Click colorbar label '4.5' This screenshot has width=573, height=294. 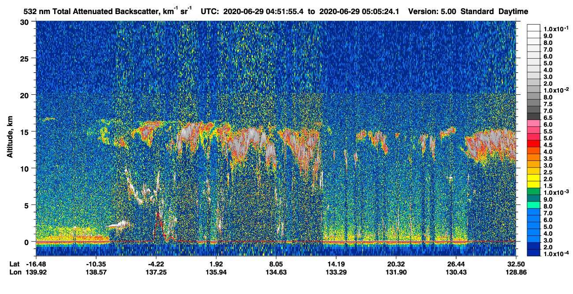pyautogui.click(x=548, y=145)
